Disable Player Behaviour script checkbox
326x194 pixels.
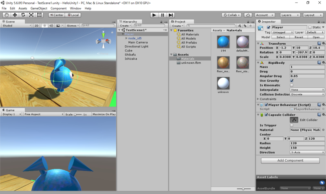point(266,105)
